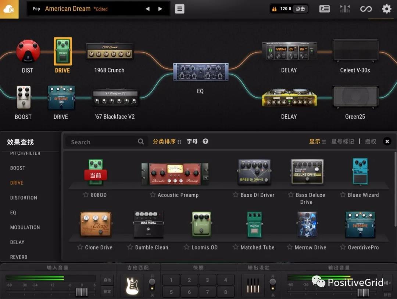
Task: Open the EQ category
Action: pos(13,213)
